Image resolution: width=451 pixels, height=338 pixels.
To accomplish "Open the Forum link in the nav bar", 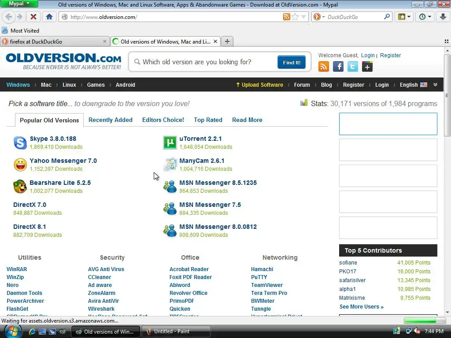I will (x=302, y=85).
